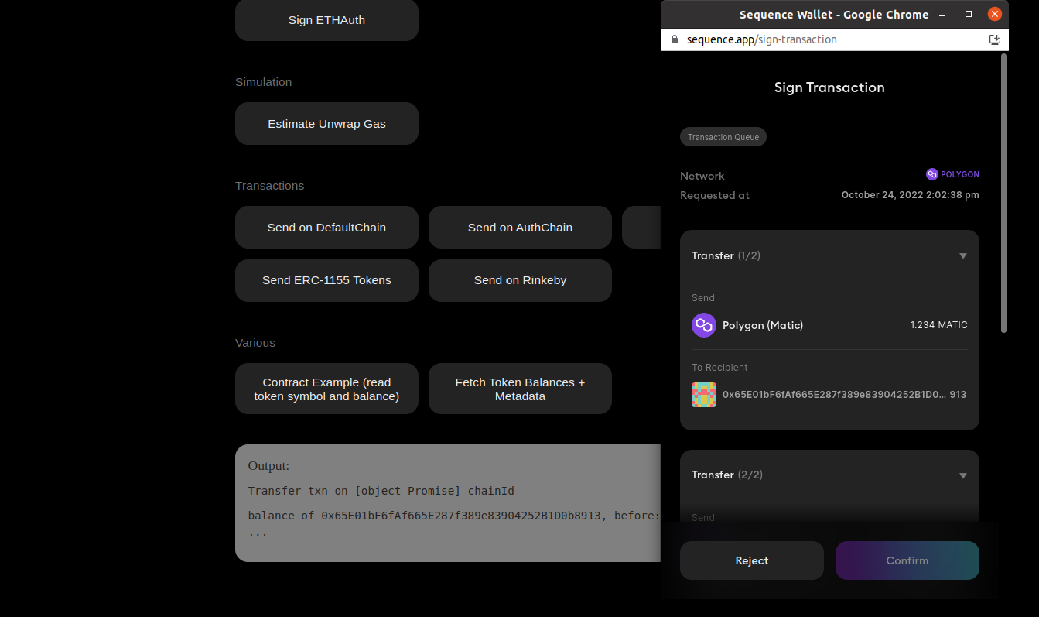Click Send on Rinkeby button
This screenshot has height=617, width=1039.
(520, 280)
